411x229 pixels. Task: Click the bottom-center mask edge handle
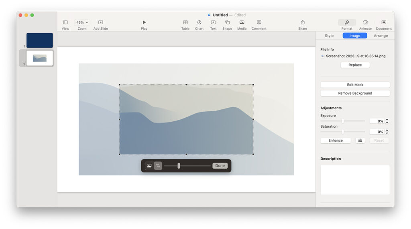(186, 154)
